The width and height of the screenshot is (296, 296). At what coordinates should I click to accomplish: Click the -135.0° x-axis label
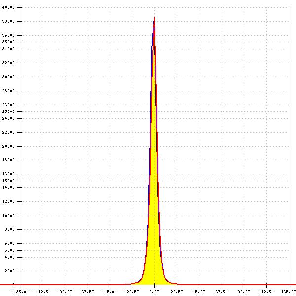[20, 292]
